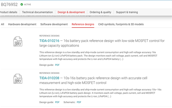Click the BQ76952 part number heading
The image size is (172, 108).
[x=9, y=5]
